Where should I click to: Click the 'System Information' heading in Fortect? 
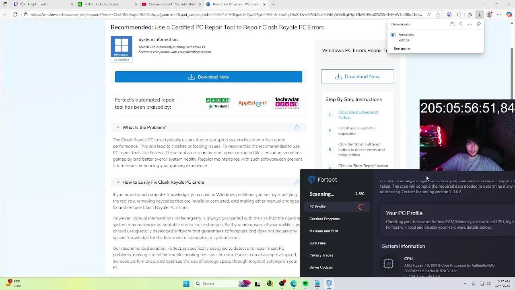[x=403, y=246]
